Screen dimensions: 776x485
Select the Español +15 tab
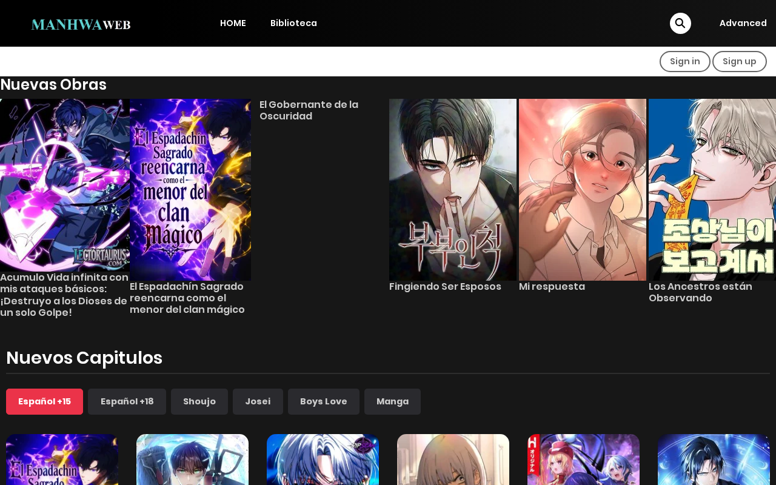coord(44,401)
